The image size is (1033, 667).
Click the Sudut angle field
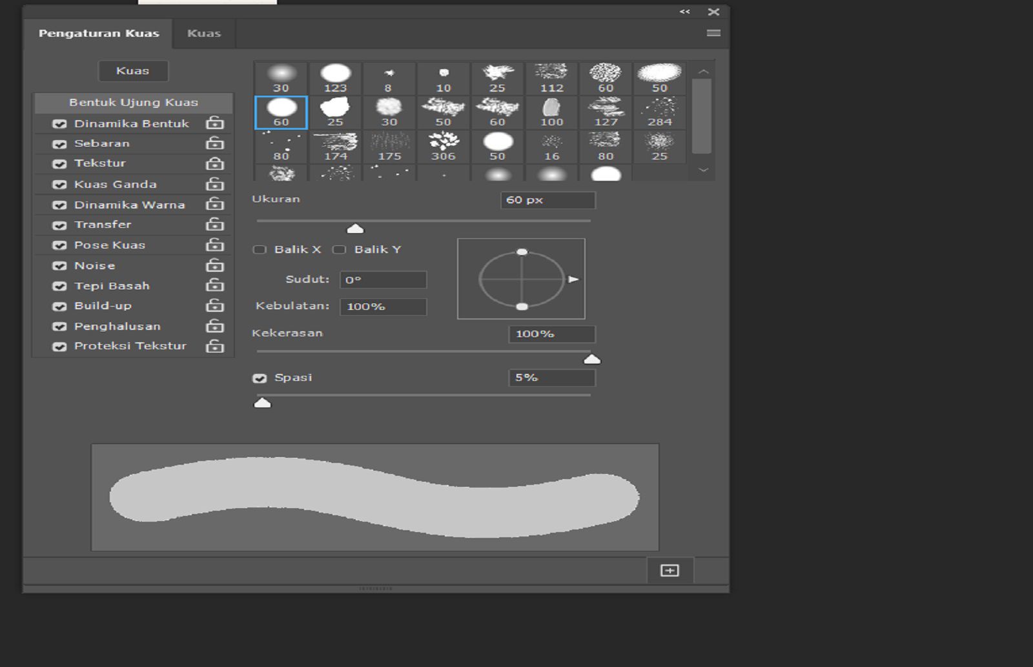(384, 280)
